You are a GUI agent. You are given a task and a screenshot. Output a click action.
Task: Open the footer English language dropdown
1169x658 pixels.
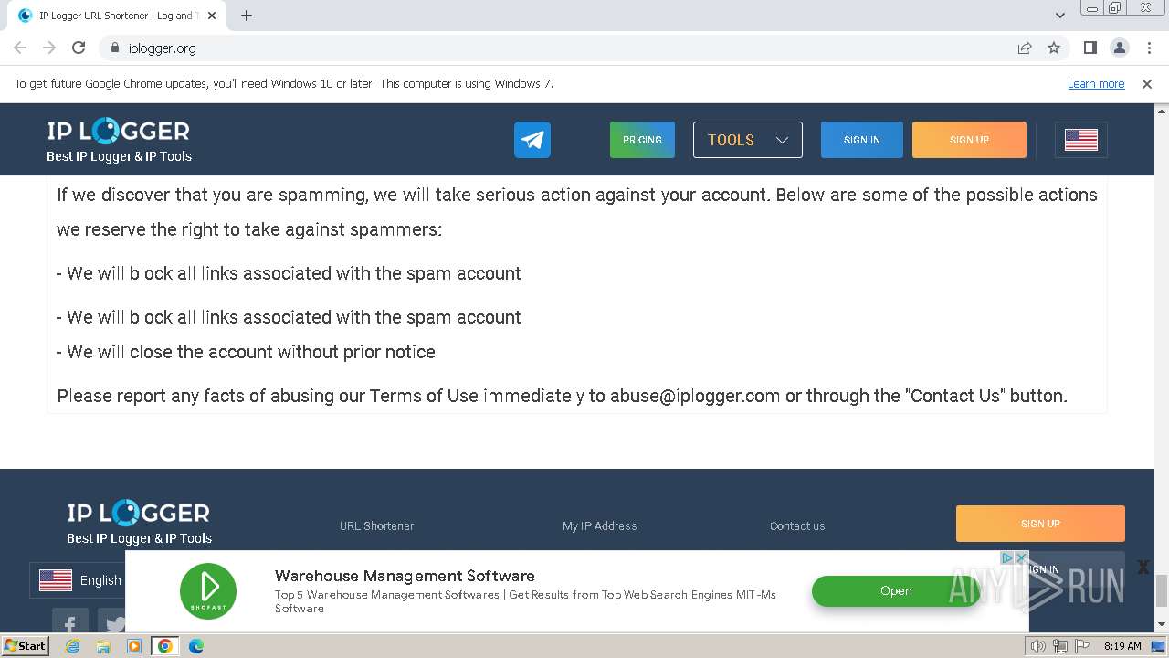78,580
